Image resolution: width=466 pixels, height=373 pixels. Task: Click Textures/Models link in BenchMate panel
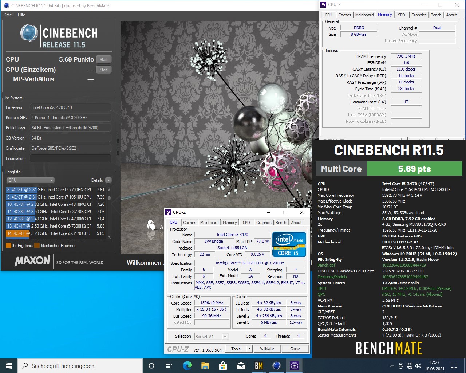332,277
